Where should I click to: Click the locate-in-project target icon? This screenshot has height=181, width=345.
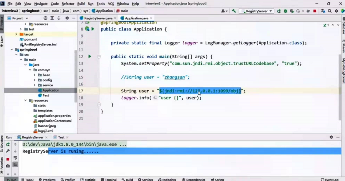tap(45, 18)
